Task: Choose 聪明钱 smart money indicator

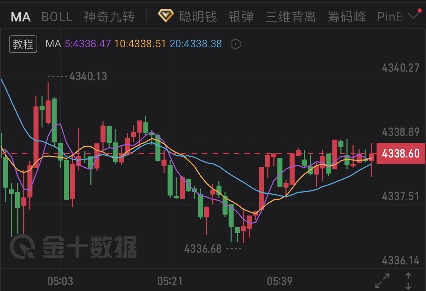Action: pyautogui.click(x=198, y=17)
